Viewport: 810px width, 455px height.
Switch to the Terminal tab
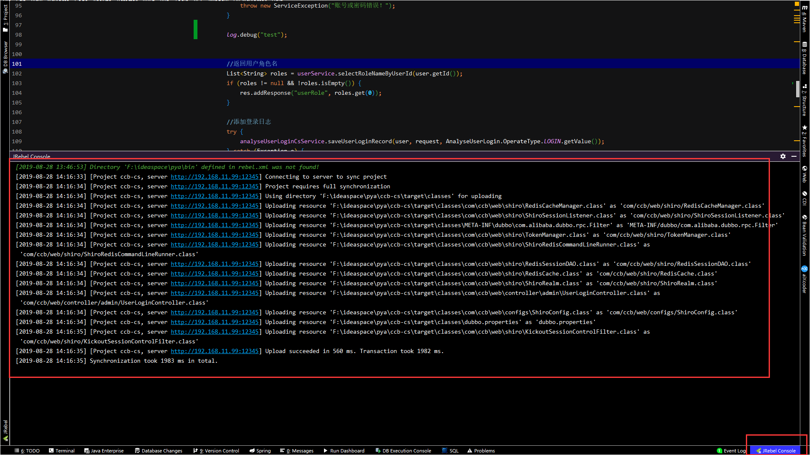pos(62,451)
